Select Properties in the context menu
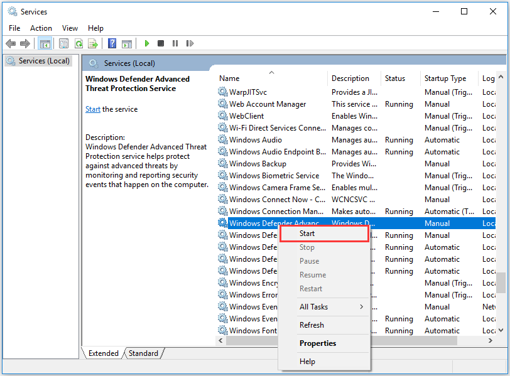The width and height of the screenshot is (510, 376). click(x=317, y=343)
